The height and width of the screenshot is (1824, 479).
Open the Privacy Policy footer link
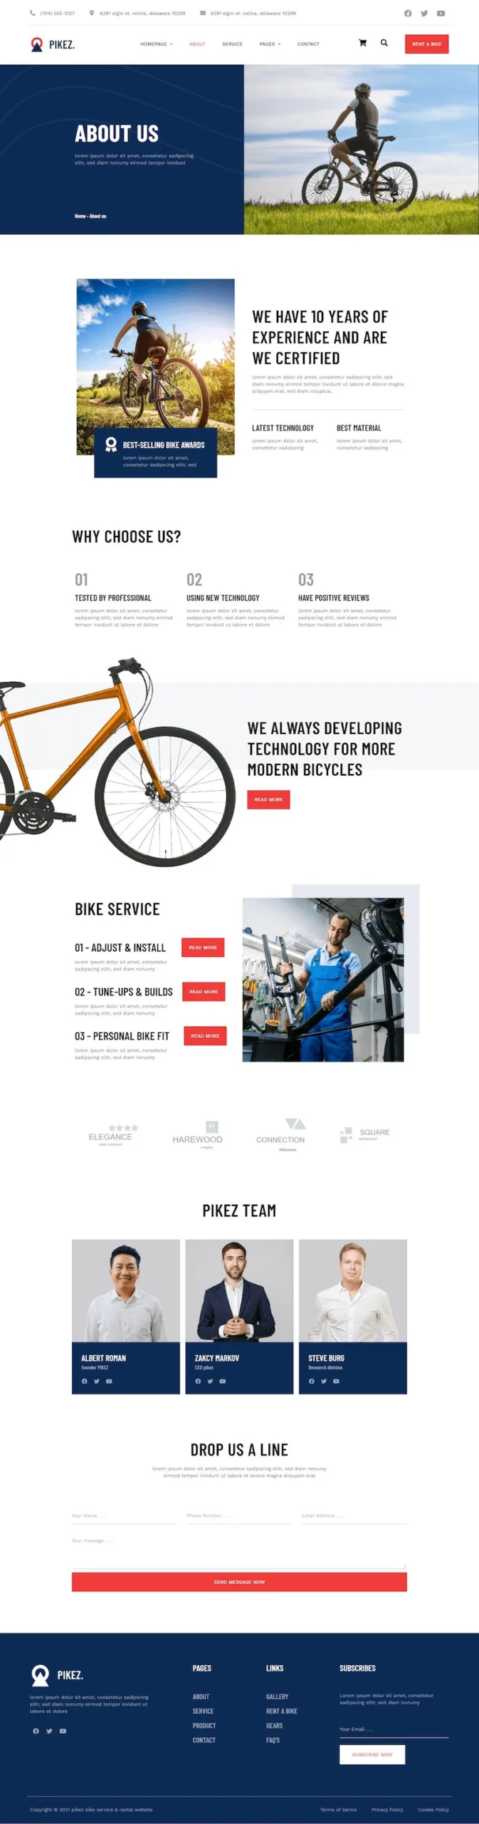coord(387,1809)
